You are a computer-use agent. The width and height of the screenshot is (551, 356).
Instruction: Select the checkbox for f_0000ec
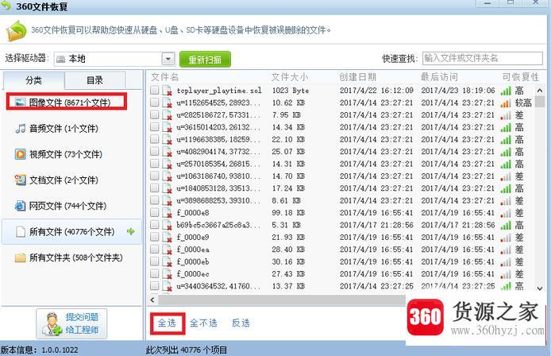click(154, 273)
